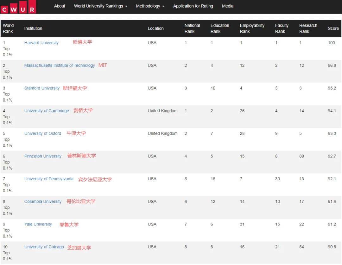This screenshot has width=342, height=265.
Task: Open Columbia University link
Action: [43, 201]
